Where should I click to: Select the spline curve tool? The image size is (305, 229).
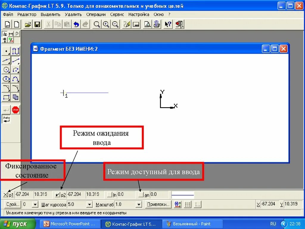point(15,79)
